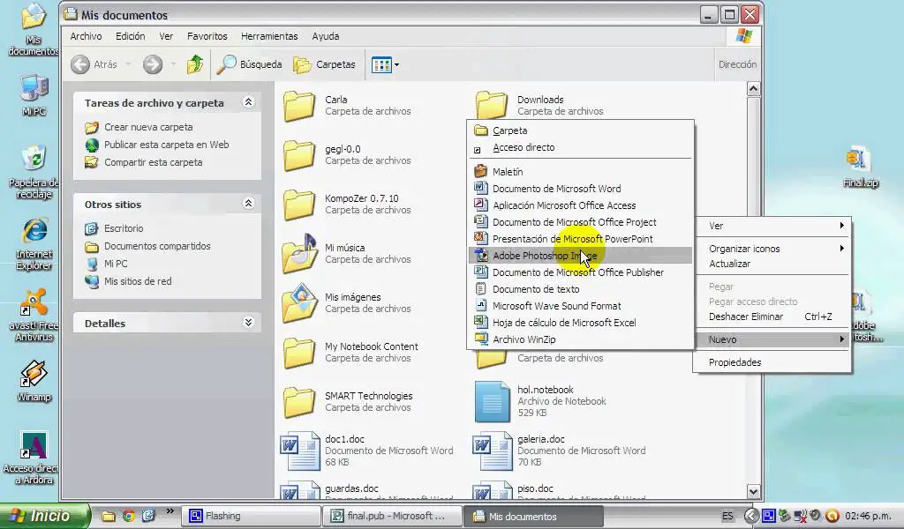Screen dimensions: 904x529
Task: Choose Documento de texto
Action: (580, 289)
